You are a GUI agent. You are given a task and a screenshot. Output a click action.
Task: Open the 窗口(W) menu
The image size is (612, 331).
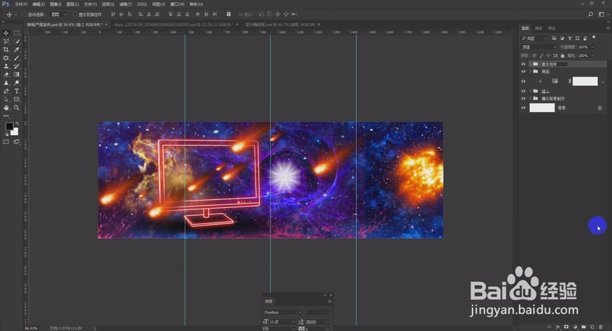pos(177,4)
